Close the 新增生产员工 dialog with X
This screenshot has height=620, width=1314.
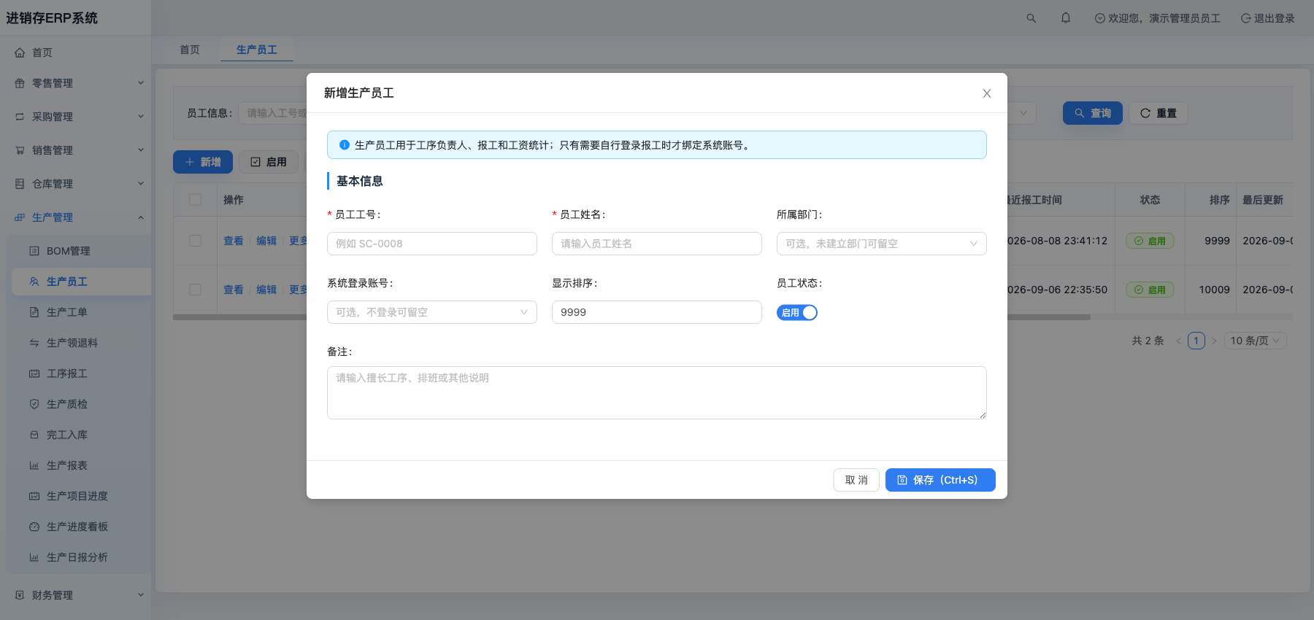(987, 93)
